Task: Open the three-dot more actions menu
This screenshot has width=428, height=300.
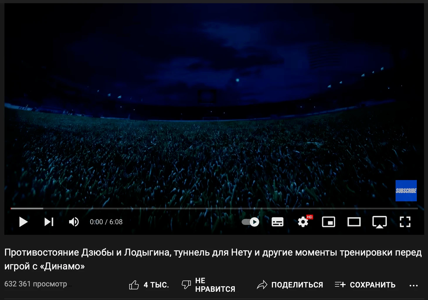Action: click(x=414, y=285)
